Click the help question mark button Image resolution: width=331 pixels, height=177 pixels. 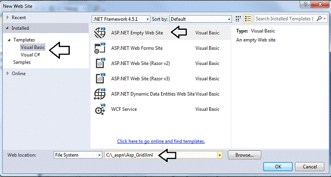(305, 4)
